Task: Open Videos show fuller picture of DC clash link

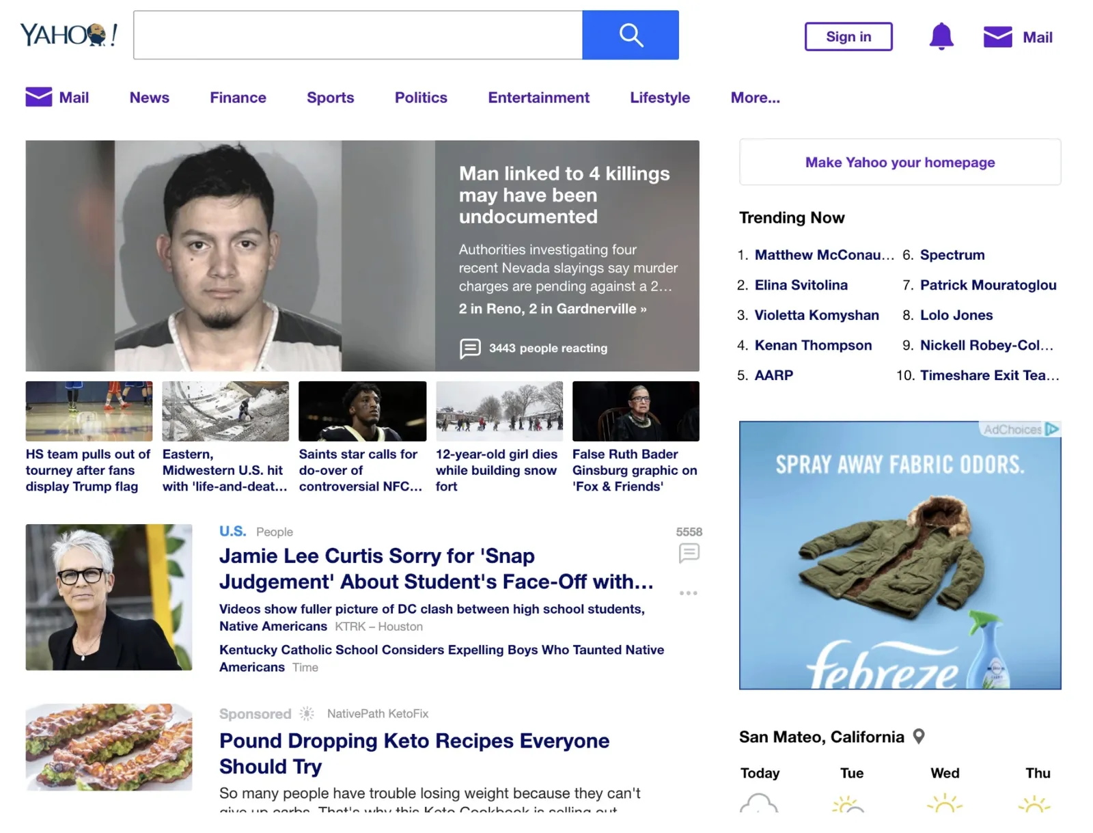Action: pos(432,617)
